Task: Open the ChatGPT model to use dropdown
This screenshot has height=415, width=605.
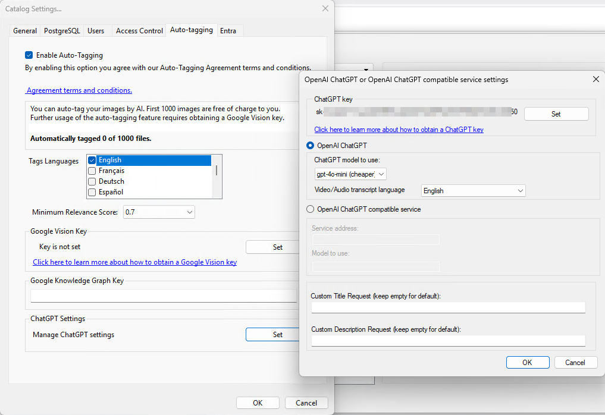Action: coord(350,174)
